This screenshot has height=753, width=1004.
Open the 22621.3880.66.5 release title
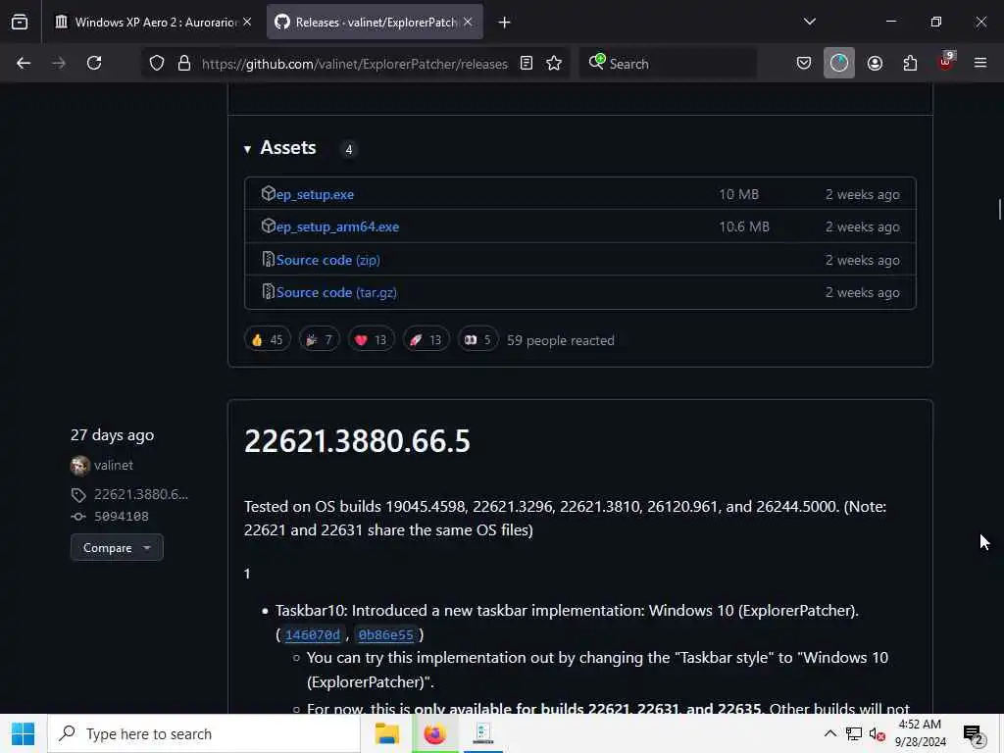click(357, 441)
